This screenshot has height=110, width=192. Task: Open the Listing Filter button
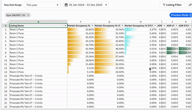pyautogui.click(x=172, y=5)
